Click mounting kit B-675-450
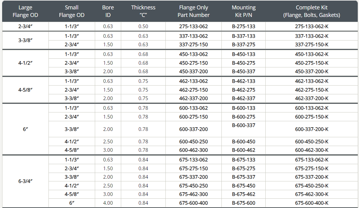The image size is (359, 208). (x=244, y=186)
